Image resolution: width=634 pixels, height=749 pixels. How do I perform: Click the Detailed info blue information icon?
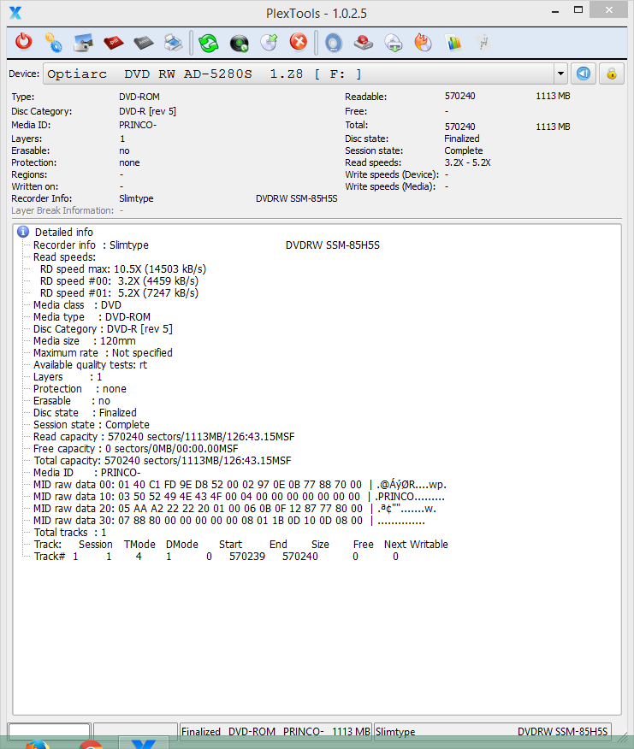coord(23,232)
